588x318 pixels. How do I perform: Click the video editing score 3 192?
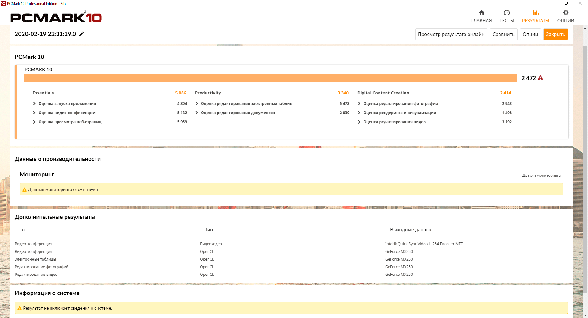point(507,122)
